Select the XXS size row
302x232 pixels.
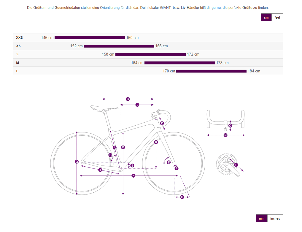click(x=148, y=38)
